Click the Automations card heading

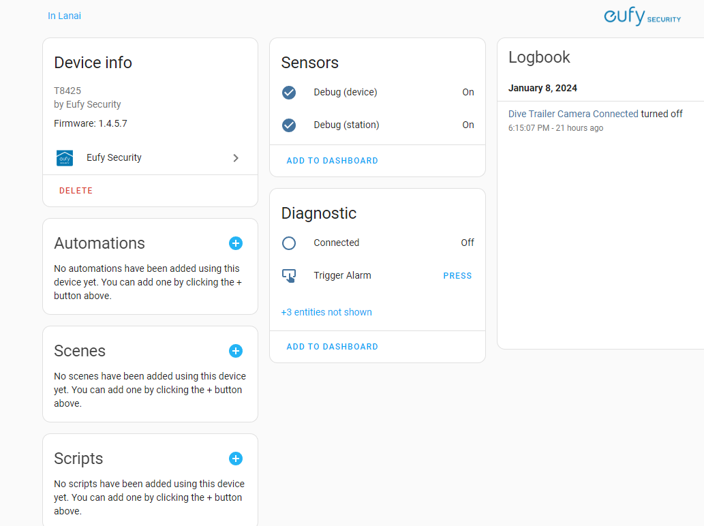tap(100, 243)
